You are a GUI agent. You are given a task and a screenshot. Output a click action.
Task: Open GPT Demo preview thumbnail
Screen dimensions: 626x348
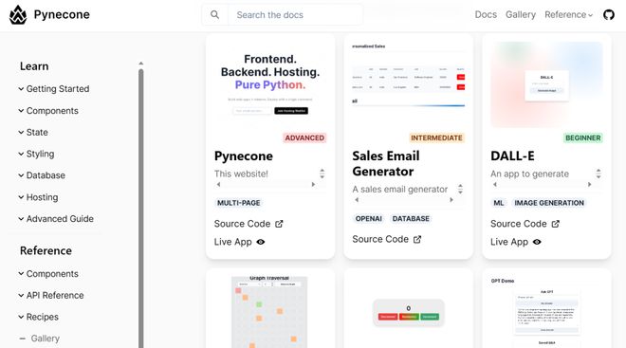pyautogui.click(x=546, y=312)
